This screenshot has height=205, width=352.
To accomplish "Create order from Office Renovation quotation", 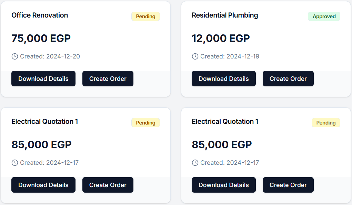I will click(x=108, y=79).
